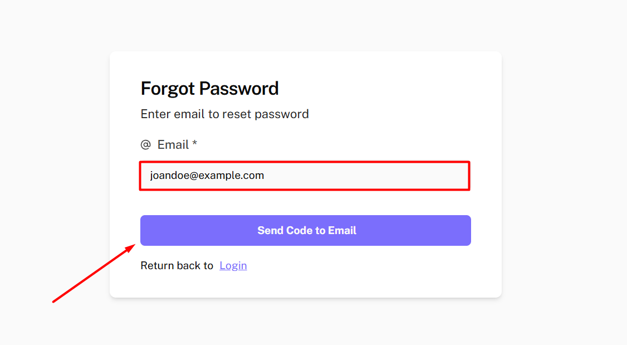Click the joandoe@example.com address text
The image size is (627, 345).
pos(207,176)
